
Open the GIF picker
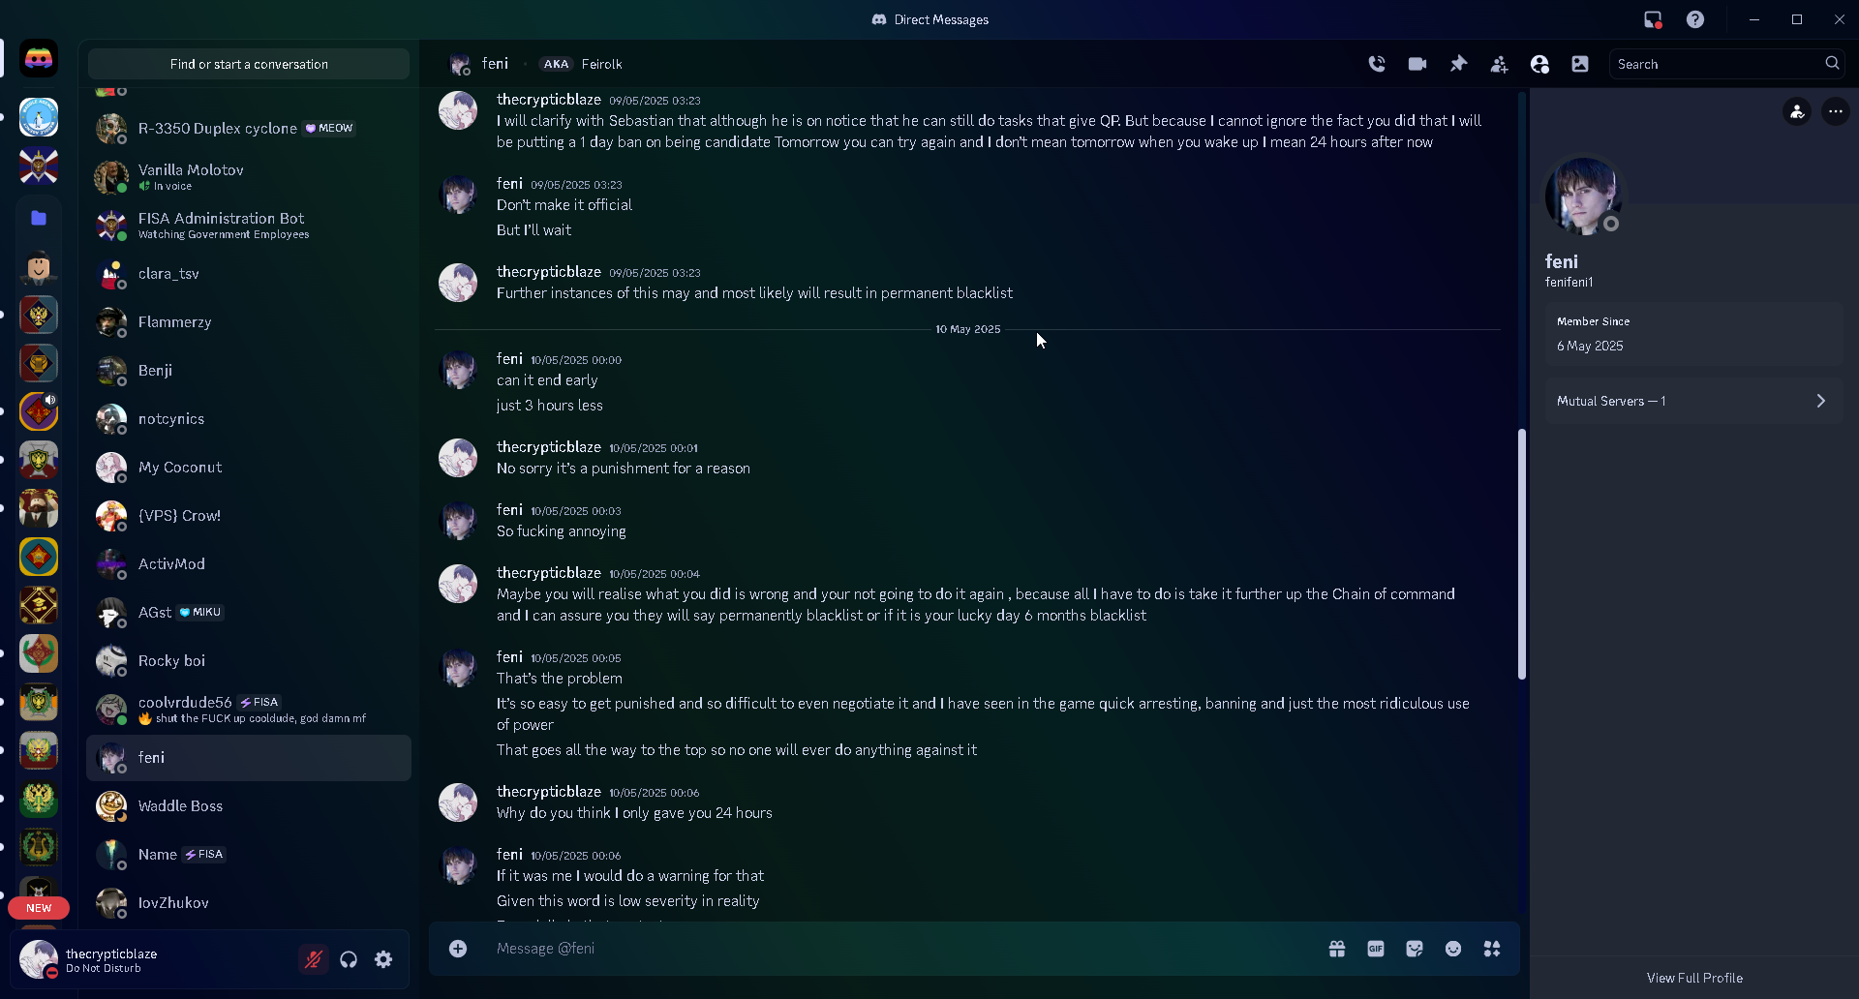(1376, 949)
